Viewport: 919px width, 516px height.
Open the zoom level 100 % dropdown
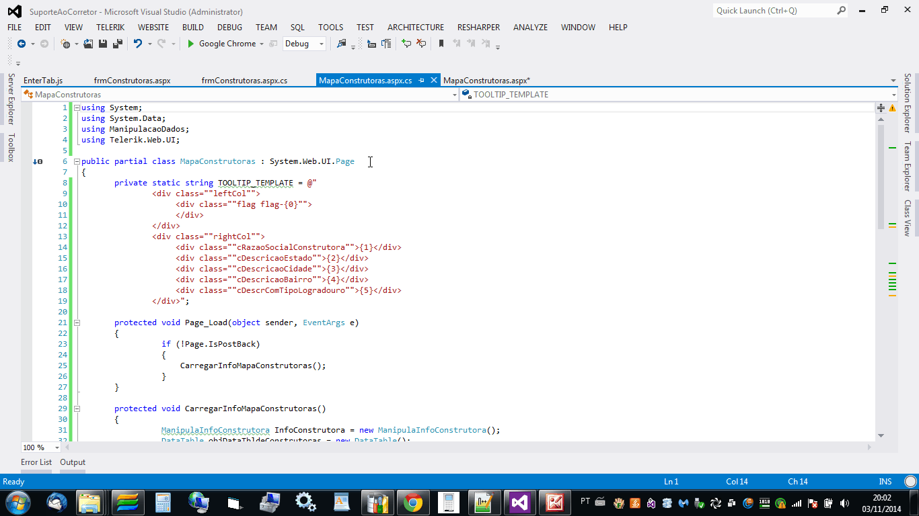coord(57,447)
